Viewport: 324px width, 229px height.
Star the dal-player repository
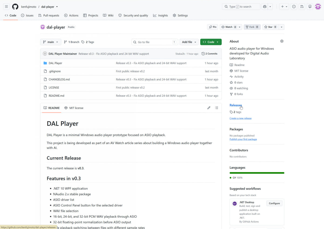click(x=270, y=27)
